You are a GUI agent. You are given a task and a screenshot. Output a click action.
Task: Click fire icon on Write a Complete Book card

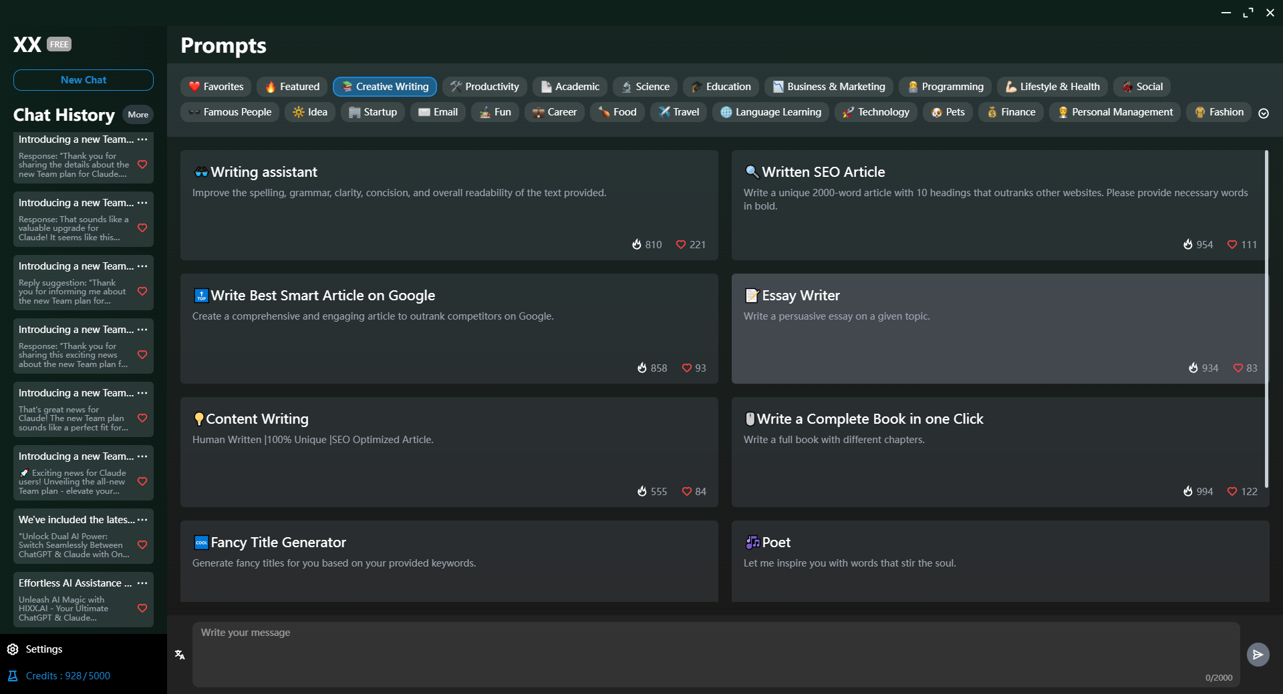(1188, 491)
